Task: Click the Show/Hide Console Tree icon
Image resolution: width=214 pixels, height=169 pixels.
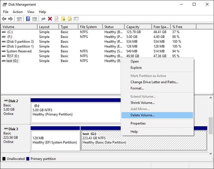Action: tap(19, 19)
